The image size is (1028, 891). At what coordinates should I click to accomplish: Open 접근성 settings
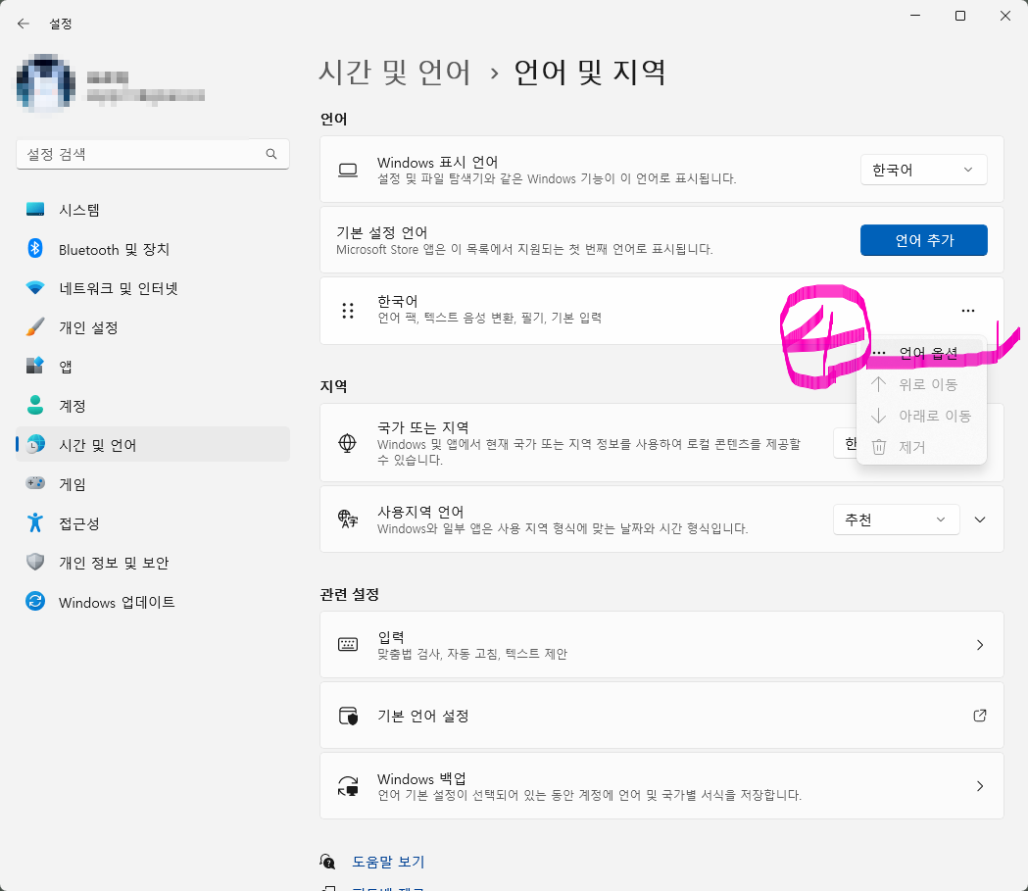[x=153, y=523]
